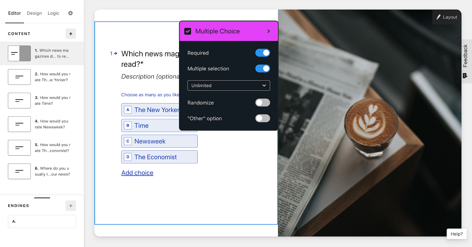The image size is (472, 247).
Task: Select question 2 rate The New Yorker
Action: point(42,77)
